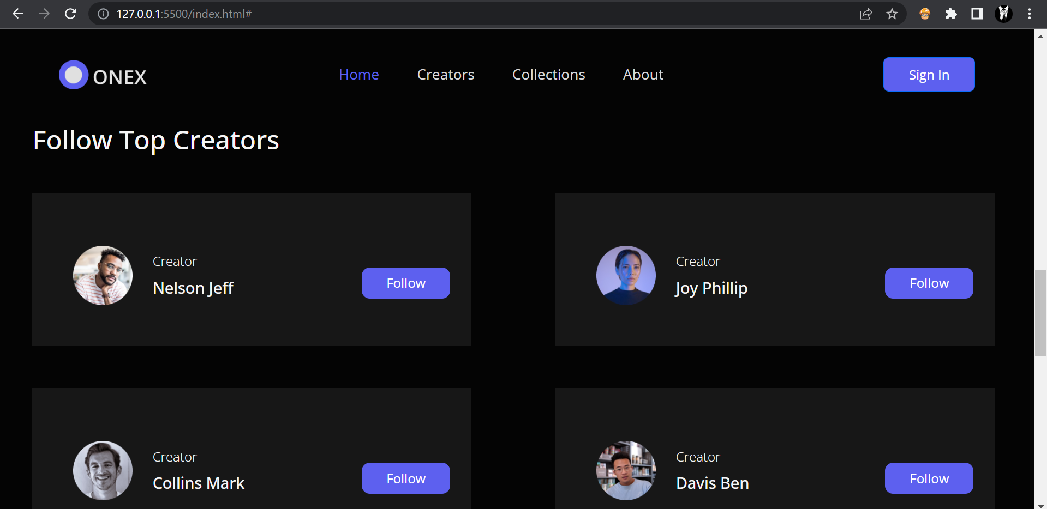Click the browser forward arrow
This screenshot has height=509, width=1047.
[44, 14]
